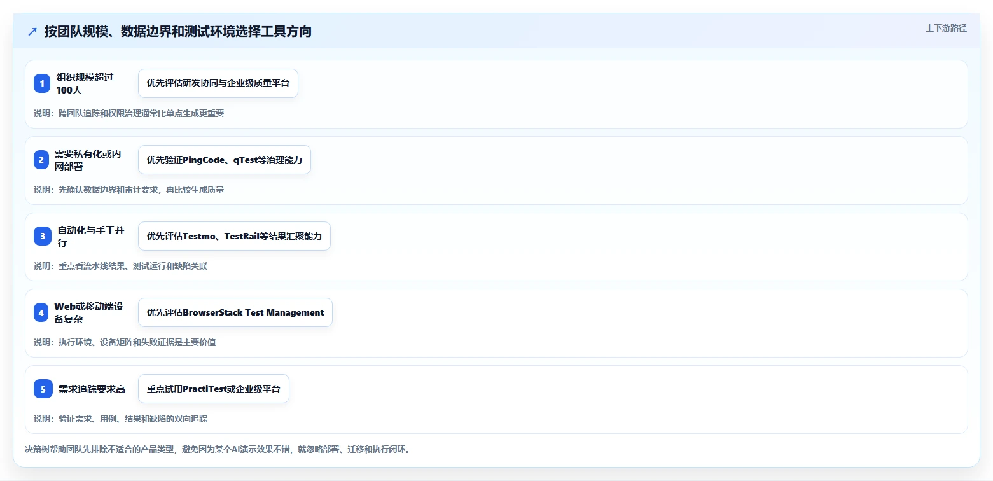The image size is (993, 481).
Task: Click the heading 按团队规模、数据边界和测试环境选择工具方向
Action: [177, 32]
